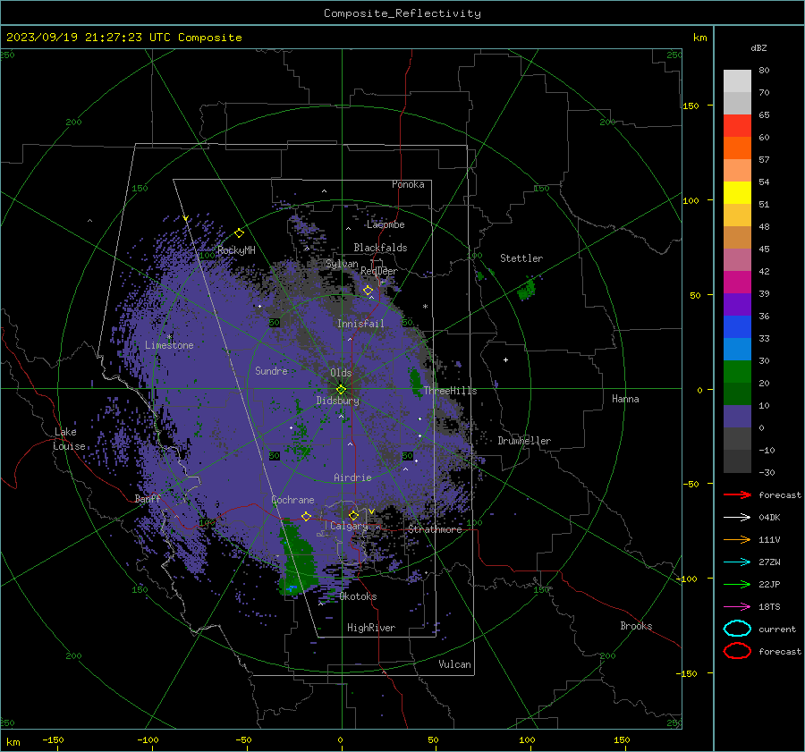Click the current legend label
Image resolution: width=805 pixels, height=752 pixels.
pos(777,629)
